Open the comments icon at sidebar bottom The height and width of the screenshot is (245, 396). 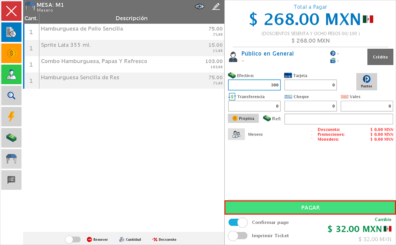tap(11, 180)
